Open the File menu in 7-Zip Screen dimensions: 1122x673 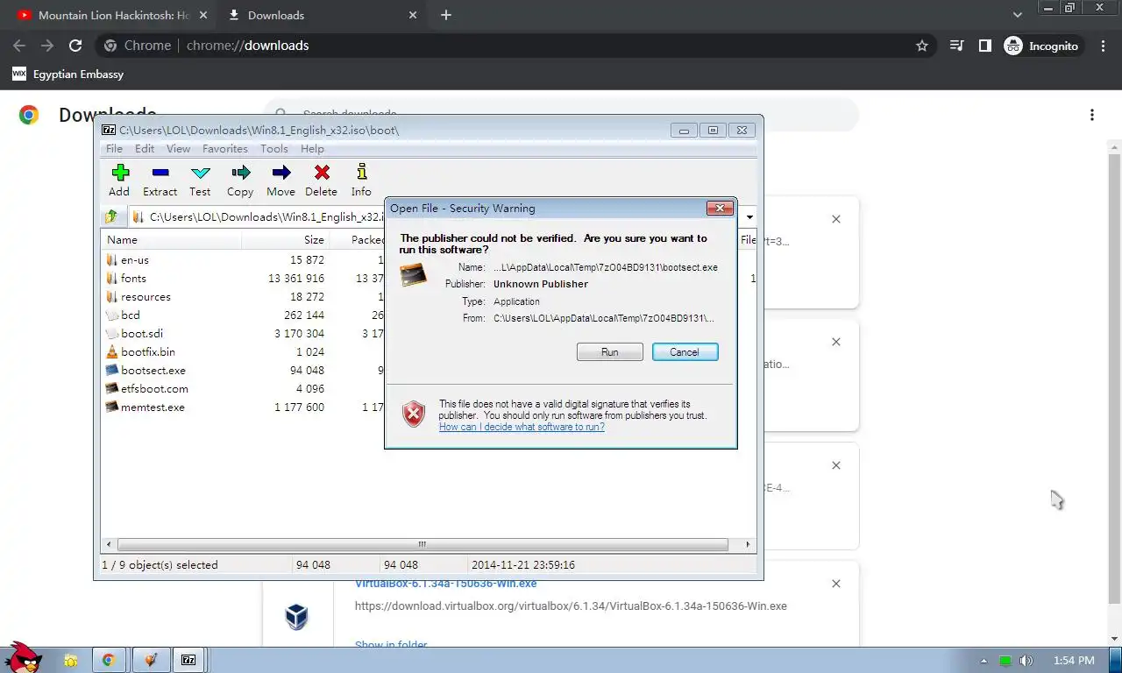pos(115,149)
